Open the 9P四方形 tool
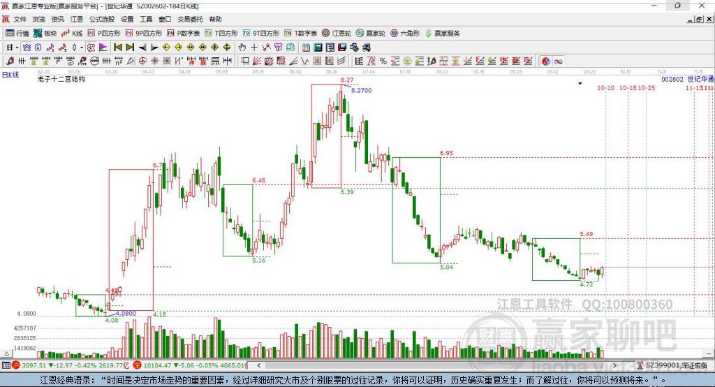The height and width of the screenshot is (387, 715). click(x=144, y=34)
